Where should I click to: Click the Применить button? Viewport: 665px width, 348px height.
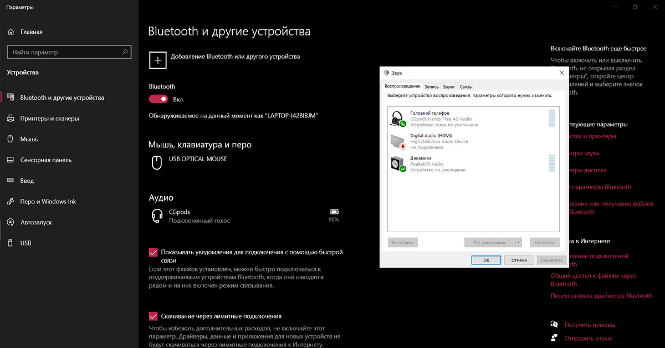click(x=551, y=260)
